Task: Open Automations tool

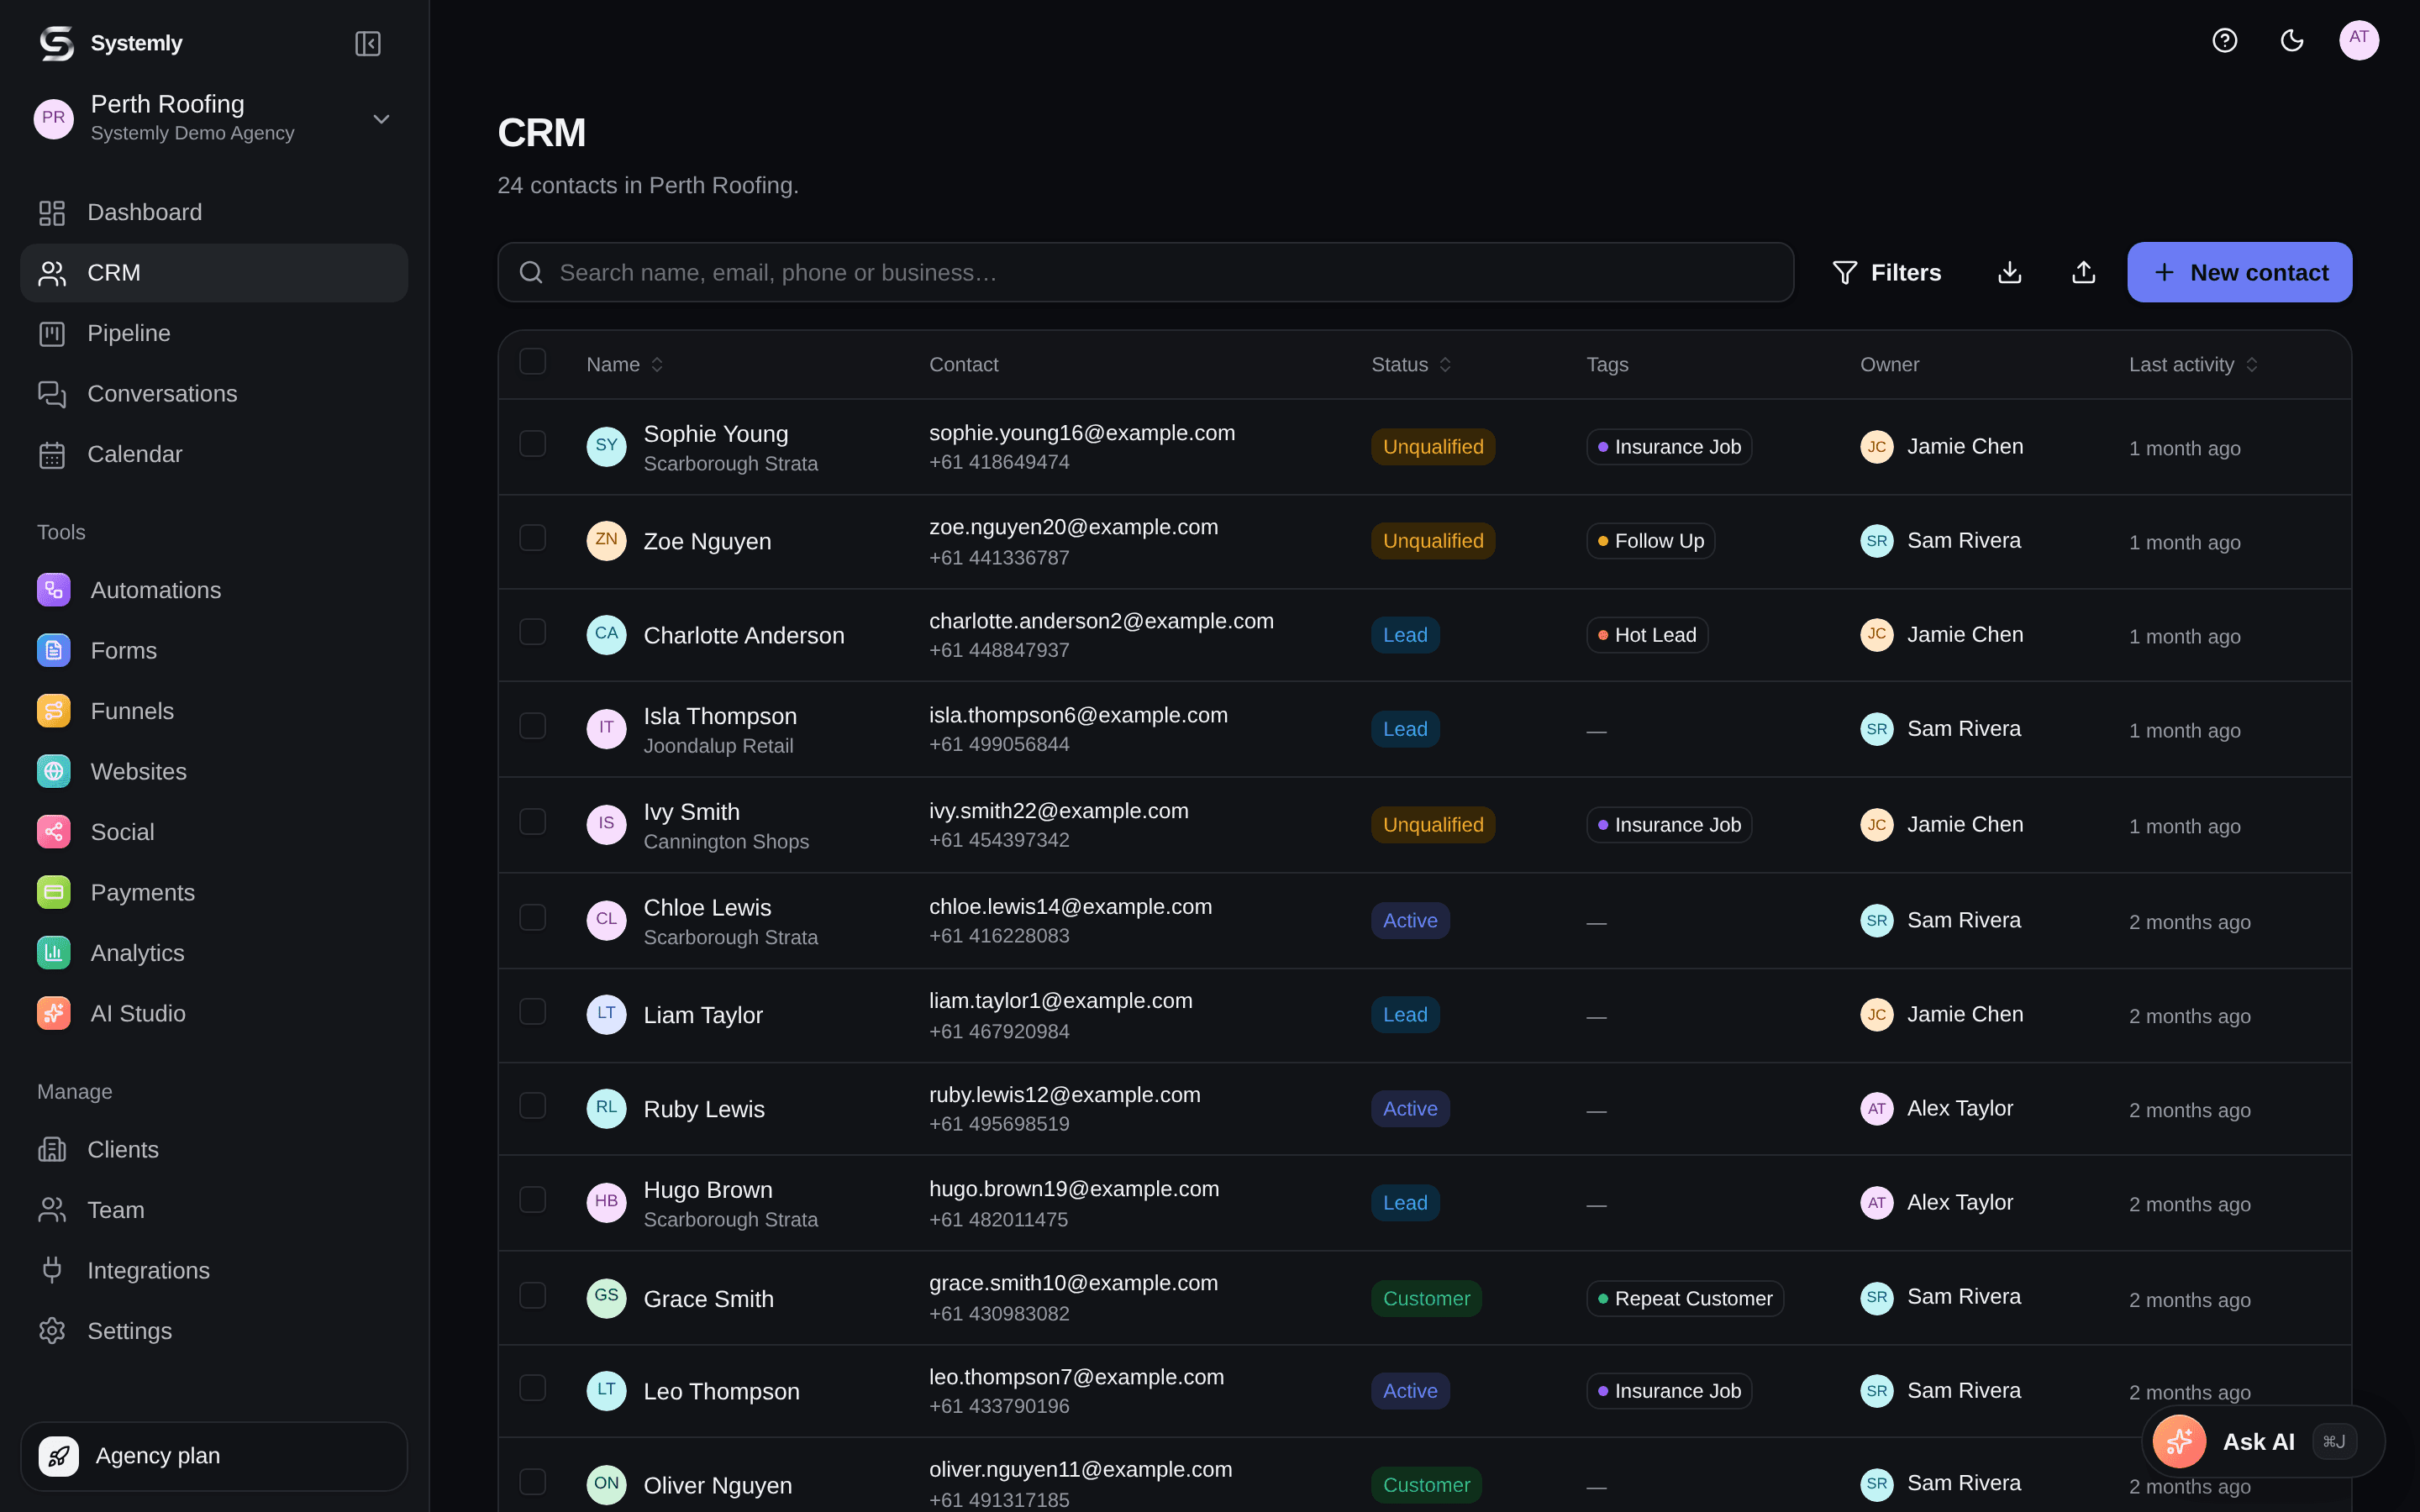Action: [x=214, y=590]
